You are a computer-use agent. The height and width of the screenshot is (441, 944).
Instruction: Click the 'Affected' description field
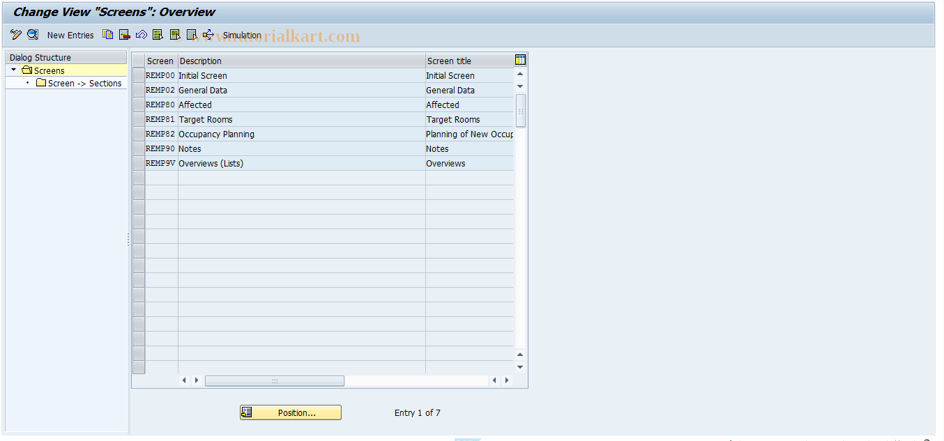[302, 105]
